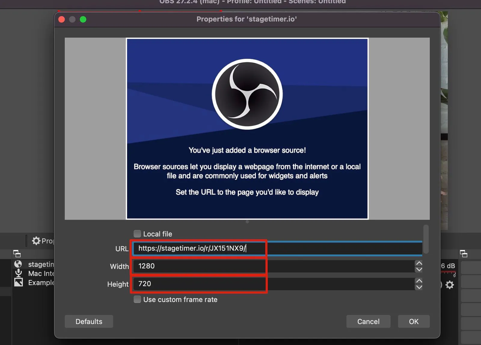Open audio settings via the mixer gear icon
This screenshot has height=345, width=481.
pos(450,285)
